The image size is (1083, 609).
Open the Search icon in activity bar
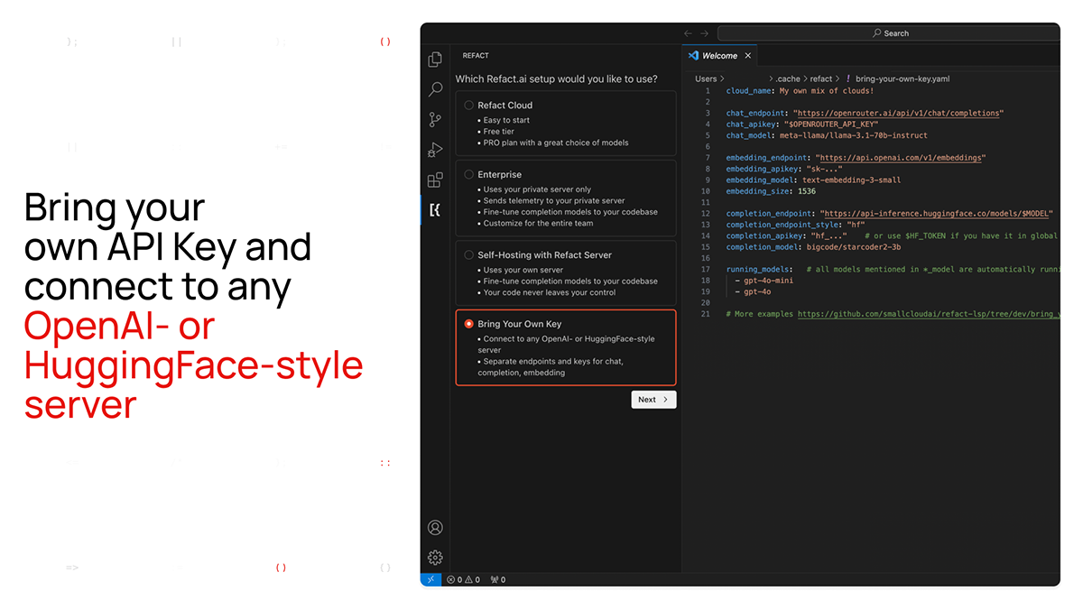435,89
